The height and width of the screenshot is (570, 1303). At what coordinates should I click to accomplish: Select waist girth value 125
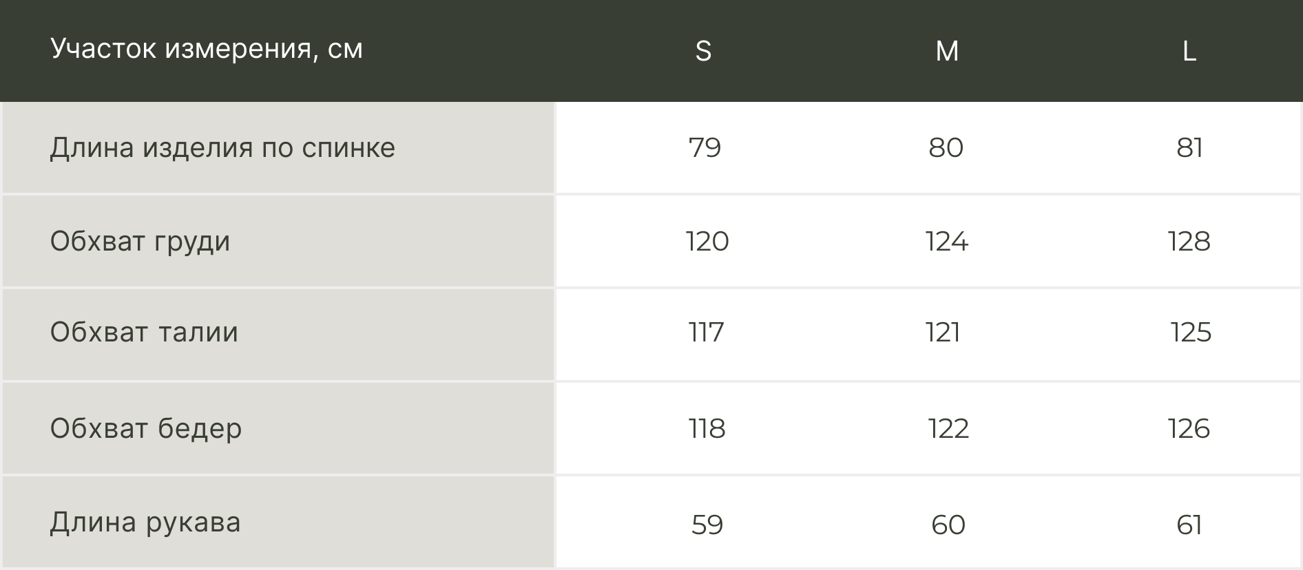[1190, 333]
